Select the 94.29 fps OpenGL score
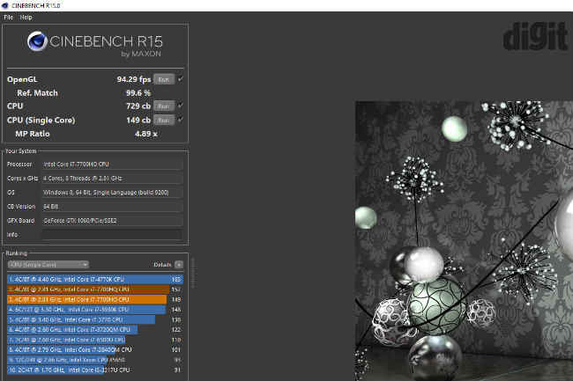This screenshot has width=573, height=381. pos(134,79)
